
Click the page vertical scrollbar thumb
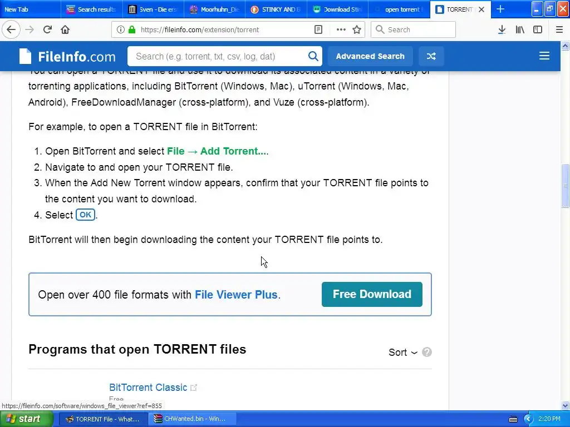click(565, 186)
